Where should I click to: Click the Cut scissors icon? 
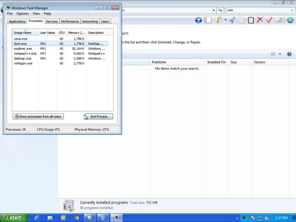point(232,20)
